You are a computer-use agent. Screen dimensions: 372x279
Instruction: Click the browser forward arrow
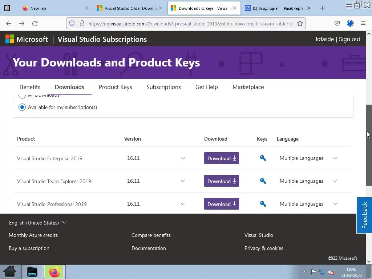[x=22, y=24]
